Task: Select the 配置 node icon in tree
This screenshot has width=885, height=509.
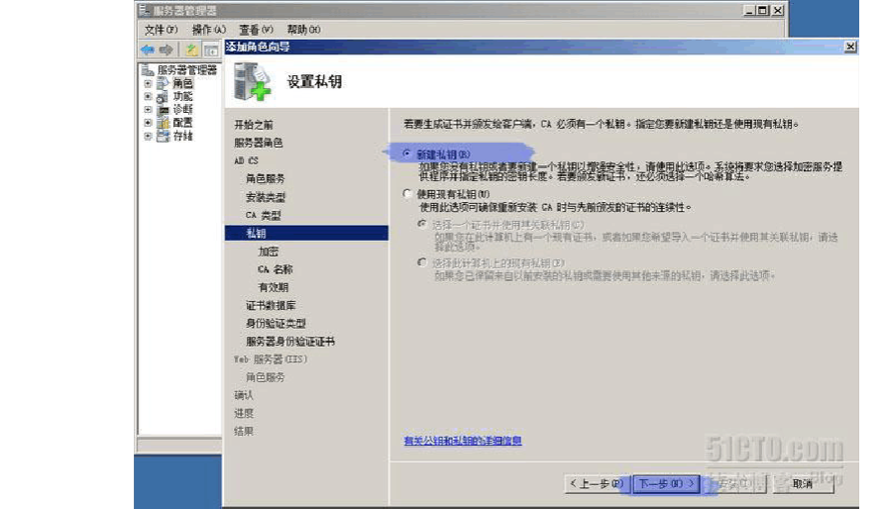Action: tap(163, 123)
